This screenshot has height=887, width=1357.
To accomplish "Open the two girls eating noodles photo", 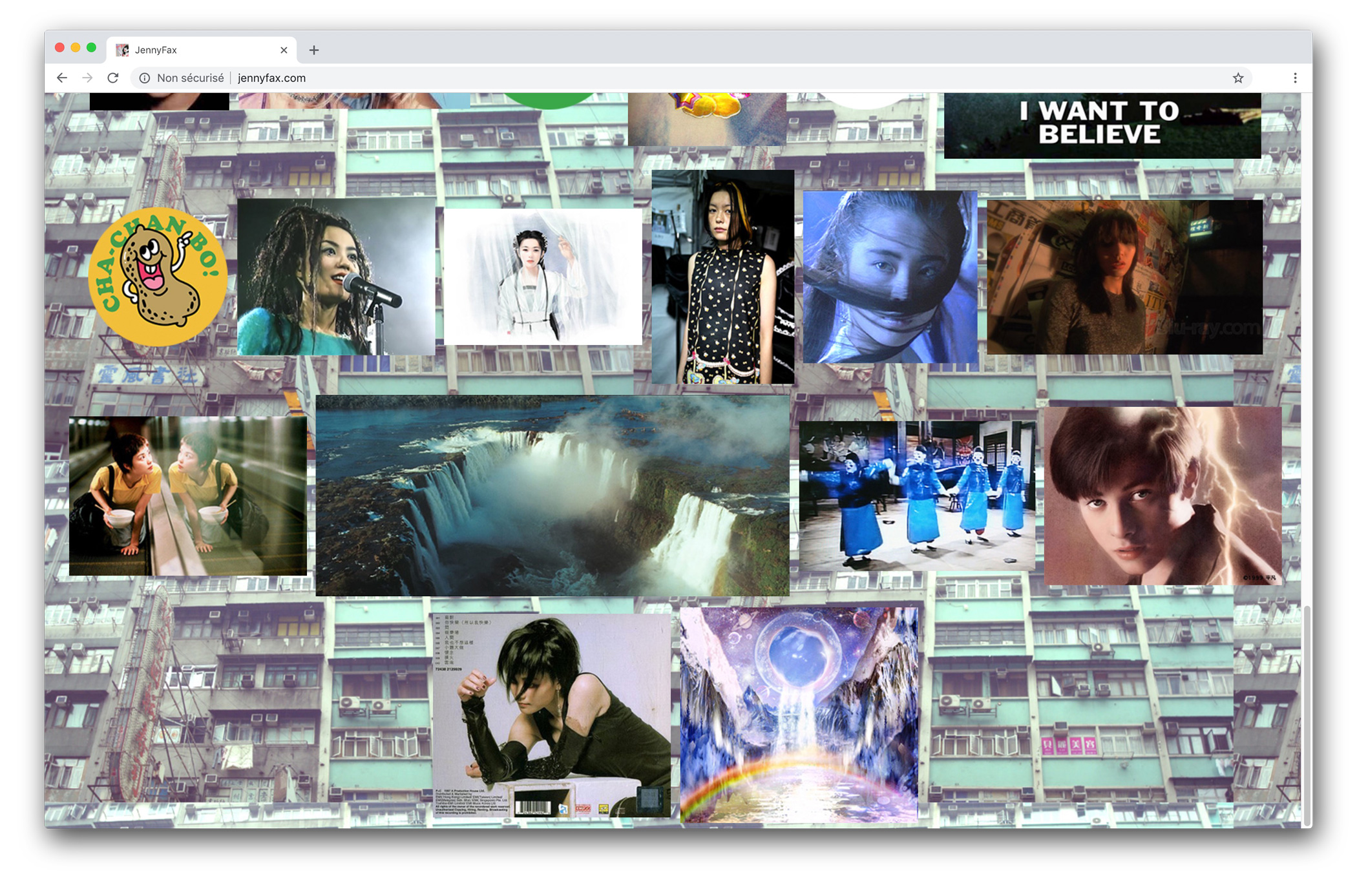I will 187,495.
